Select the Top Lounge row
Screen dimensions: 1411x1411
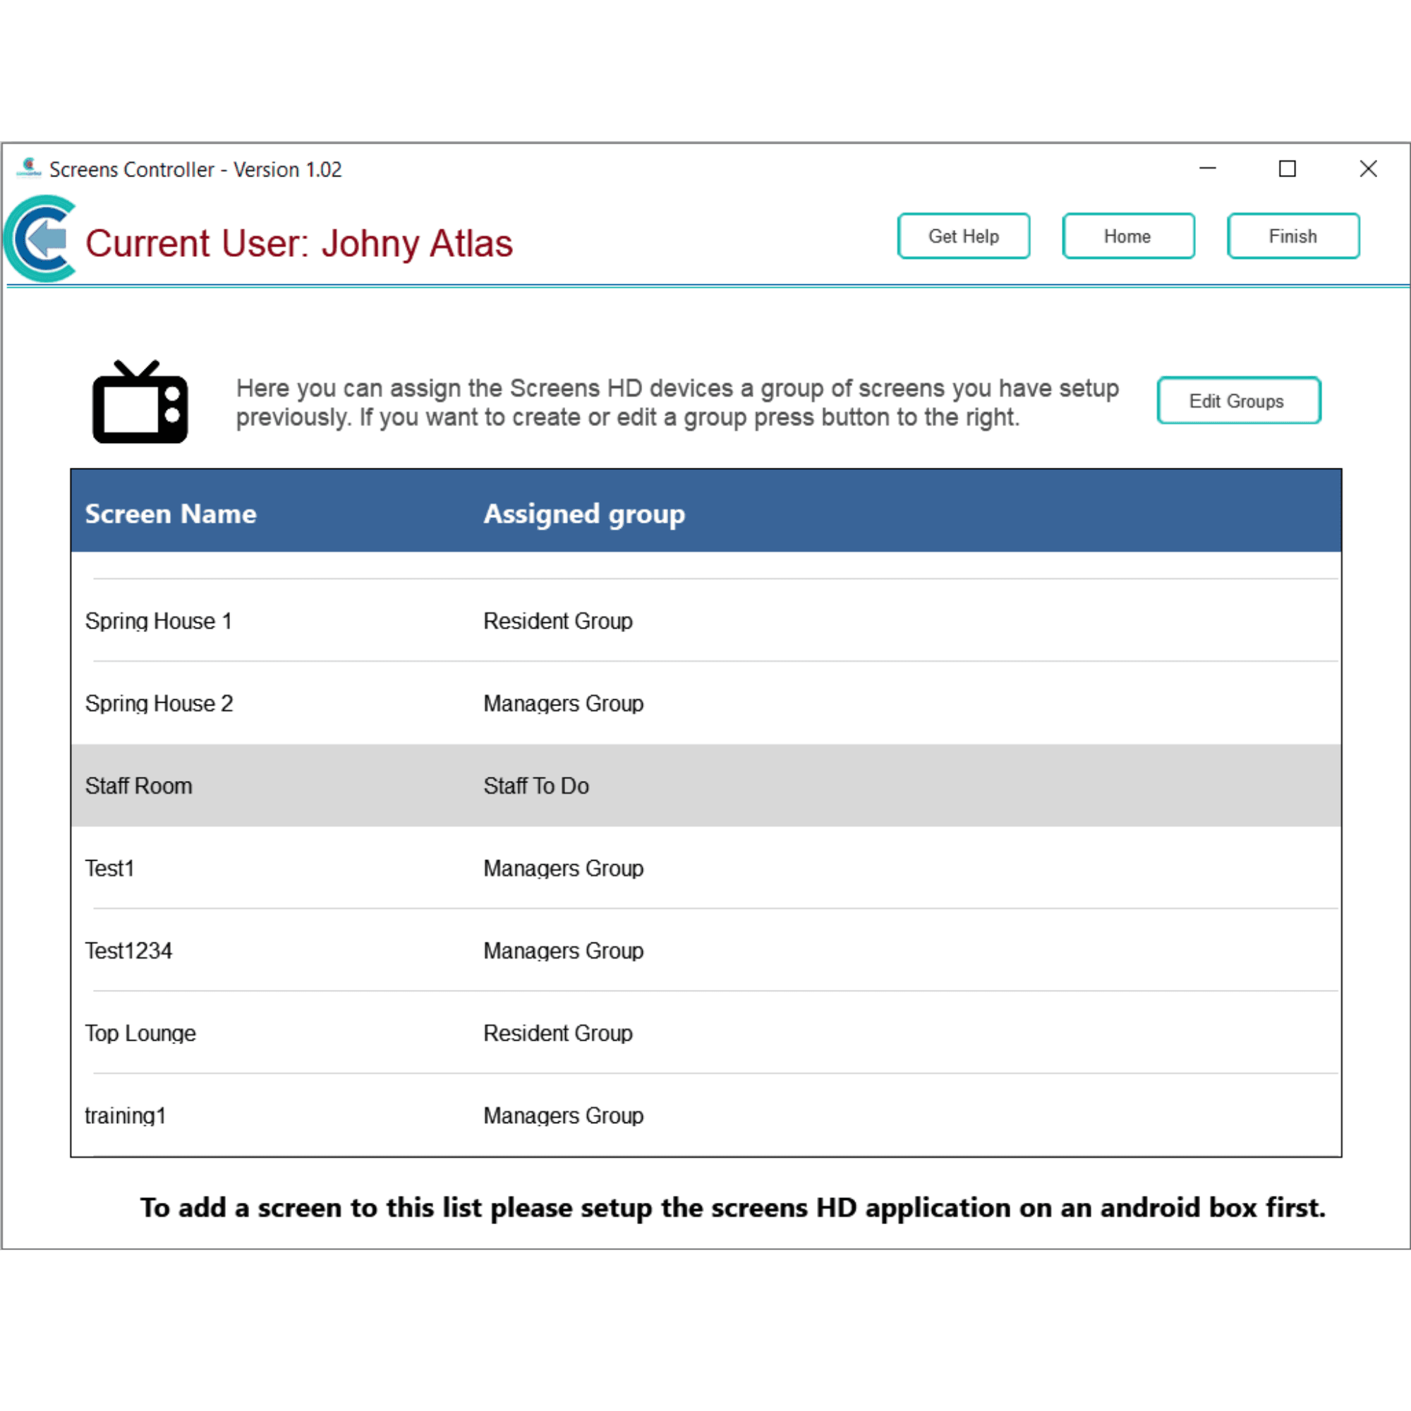[x=140, y=1034]
